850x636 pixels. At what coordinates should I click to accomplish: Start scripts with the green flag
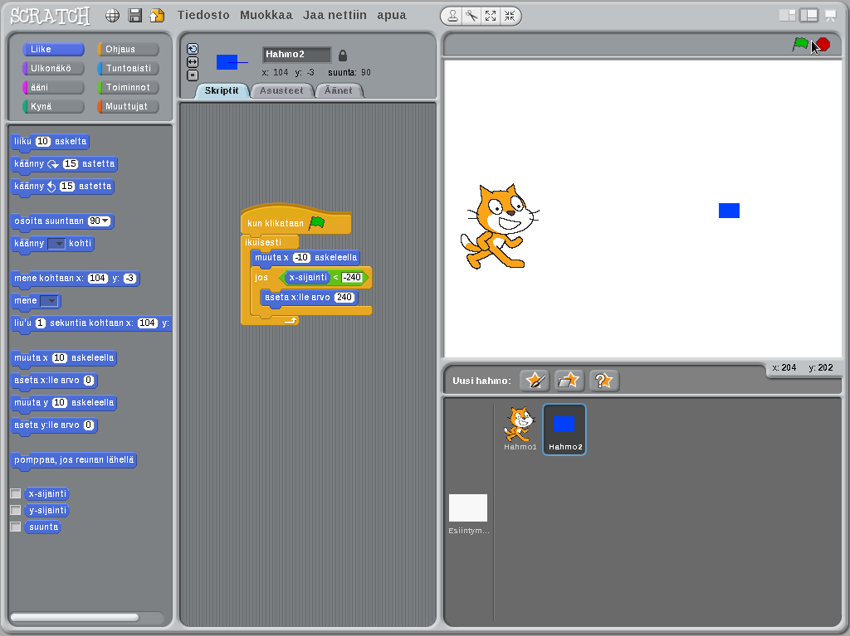(x=800, y=45)
